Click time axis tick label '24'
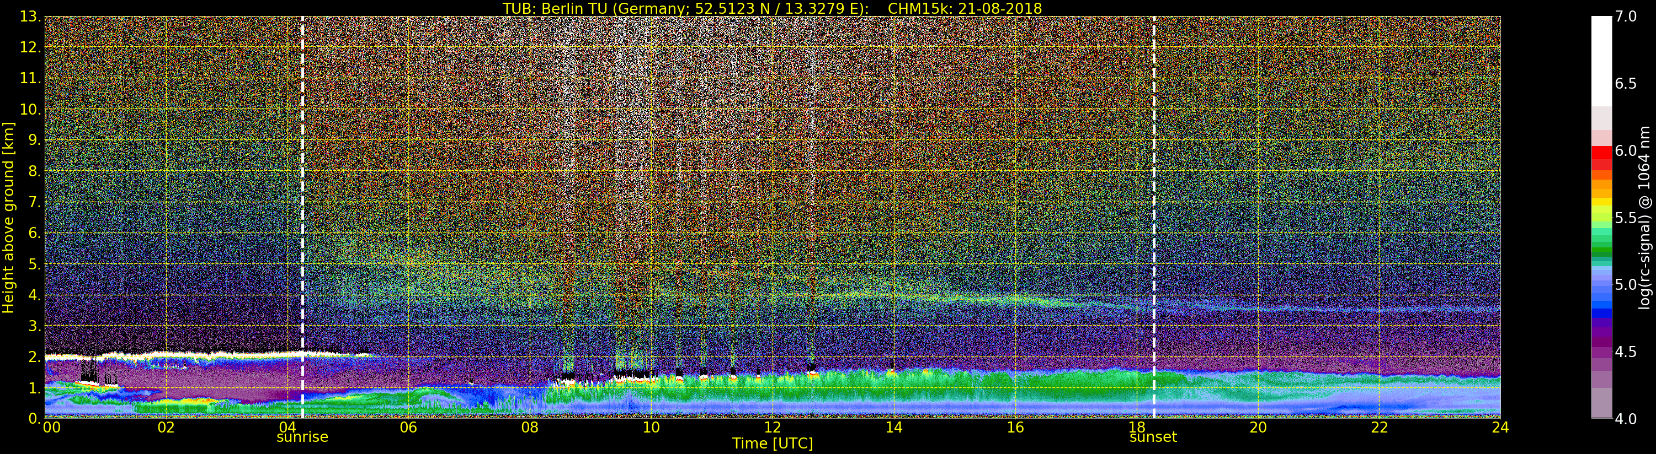Image resolution: width=1656 pixels, height=454 pixels. point(1500,427)
